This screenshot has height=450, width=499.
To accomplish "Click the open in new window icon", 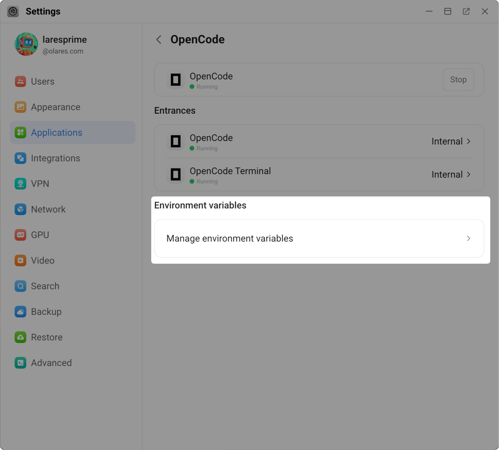I will click(466, 11).
